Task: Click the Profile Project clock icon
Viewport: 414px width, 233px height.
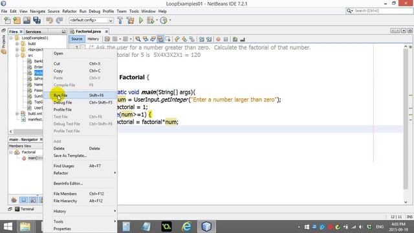Action: 164,20
